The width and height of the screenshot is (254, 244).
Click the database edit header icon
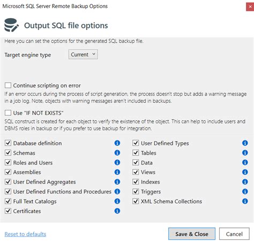(x=11, y=25)
